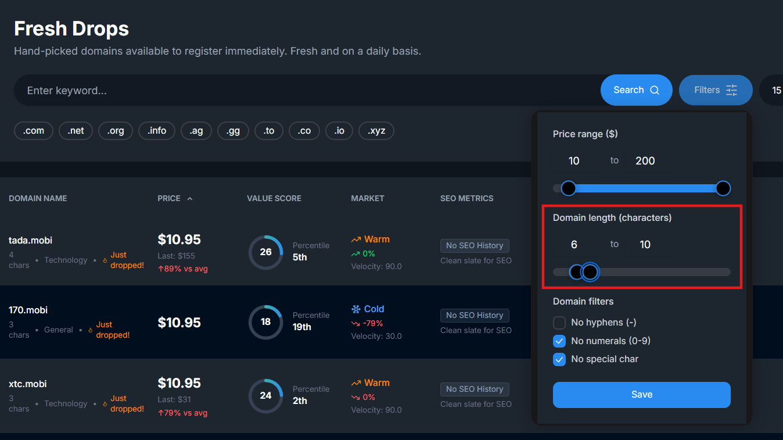Open the tada.mobi domain link
783x440 pixels.
30,240
